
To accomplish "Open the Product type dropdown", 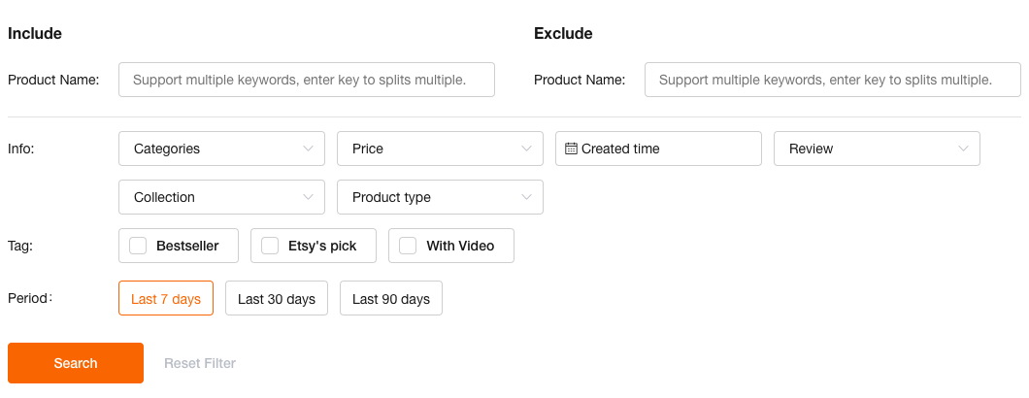I will pyautogui.click(x=440, y=197).
